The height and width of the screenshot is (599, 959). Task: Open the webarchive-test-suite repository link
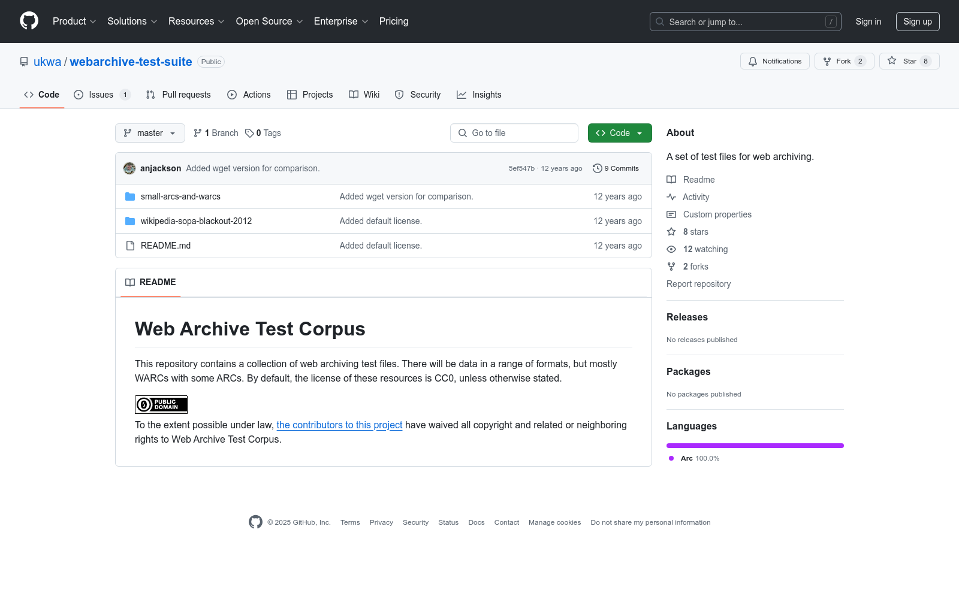point(131,62)
